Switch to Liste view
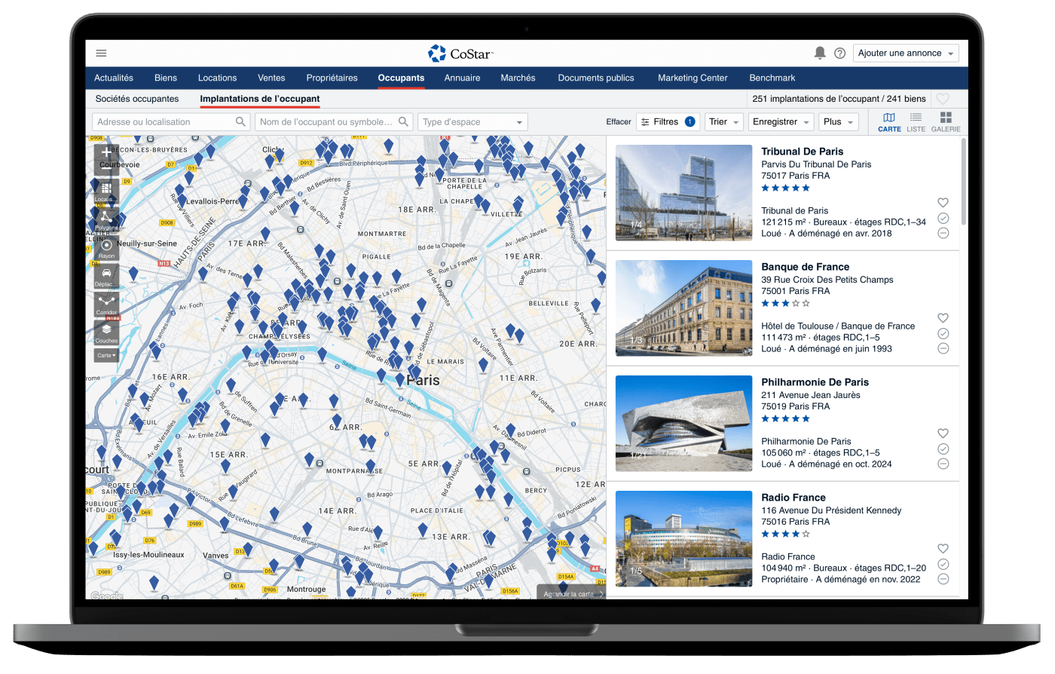The image size is (1055, 674). (x=916, y=121)
